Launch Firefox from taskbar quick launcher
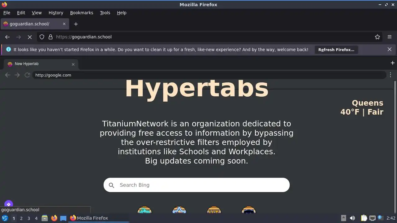Screen dimensions: 397x223 click(x=54, y=218)
